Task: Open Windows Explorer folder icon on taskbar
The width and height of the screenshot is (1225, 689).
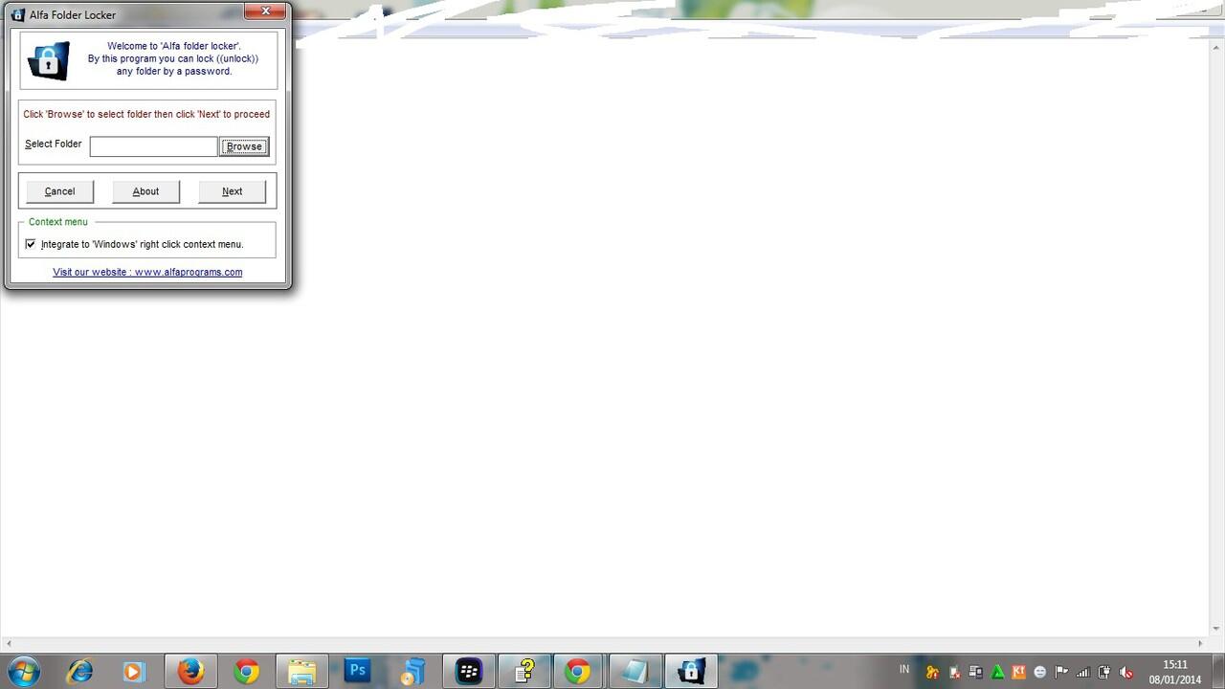Action: click(x=301, y=671)
